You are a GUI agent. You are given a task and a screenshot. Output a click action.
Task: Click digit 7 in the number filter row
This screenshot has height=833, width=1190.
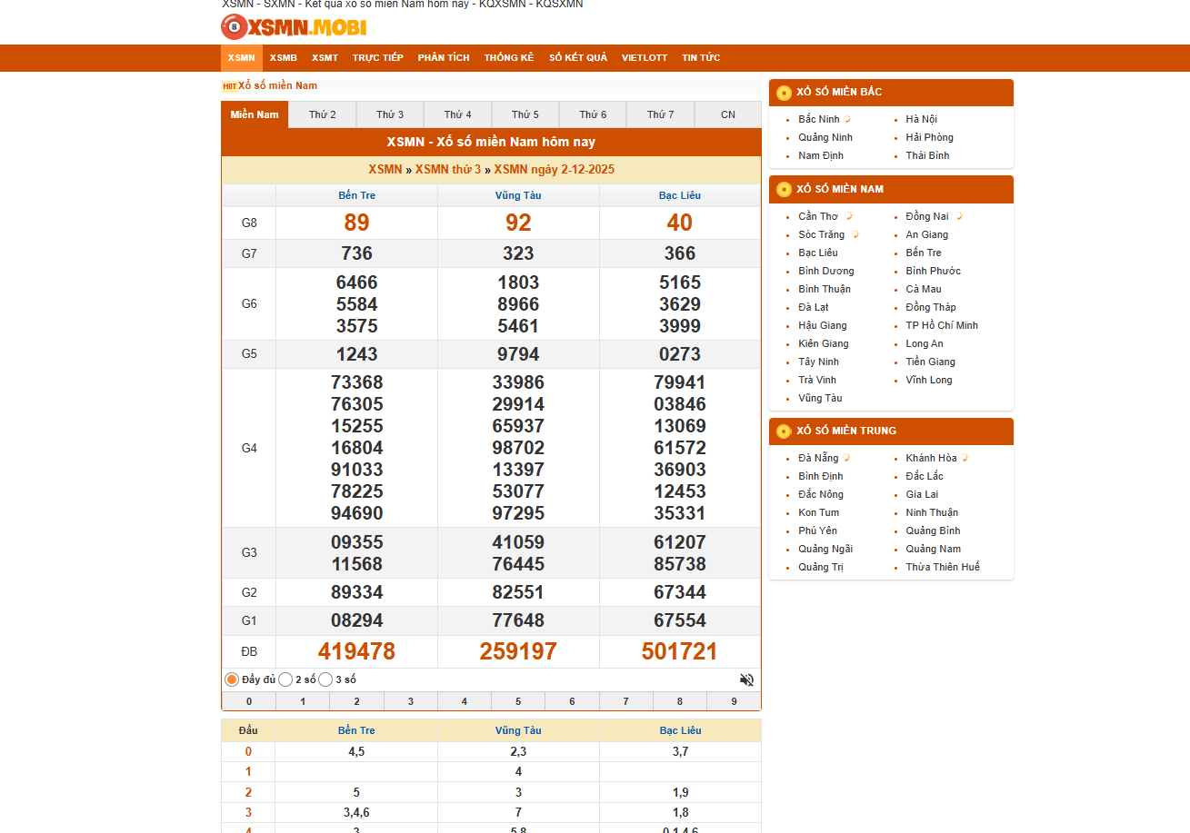click(x=626, y=701)
